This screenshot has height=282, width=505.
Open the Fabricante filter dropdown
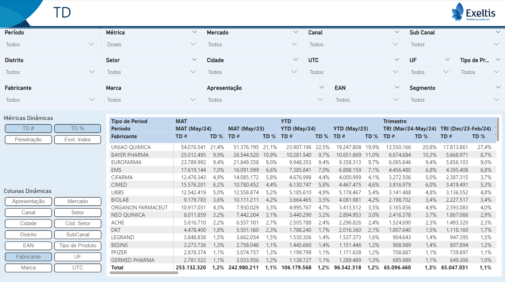point(50,100)
